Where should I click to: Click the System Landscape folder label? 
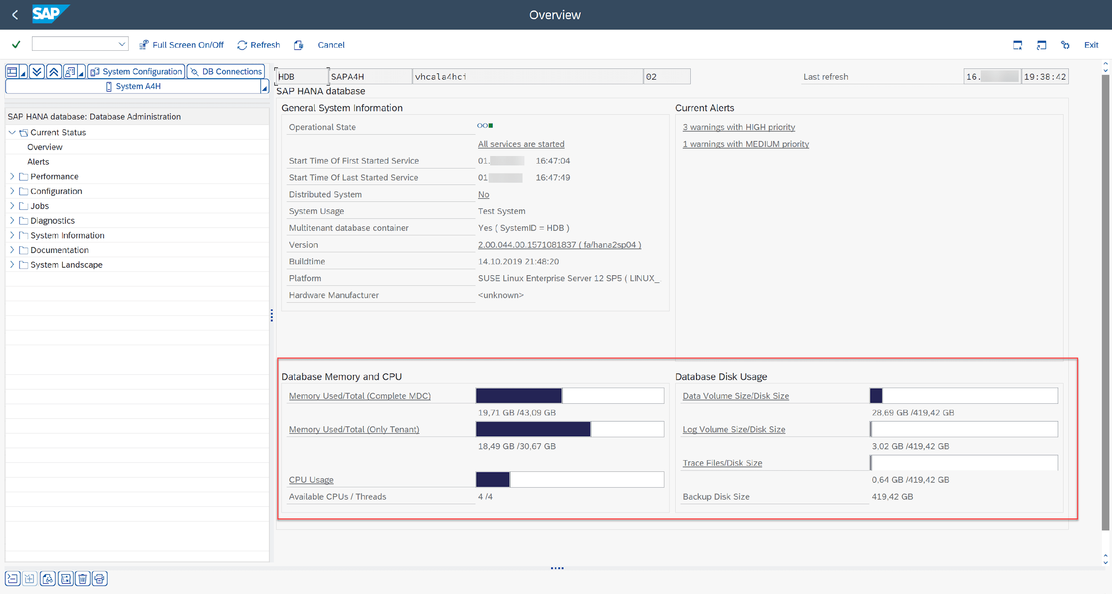pos(66,265)
